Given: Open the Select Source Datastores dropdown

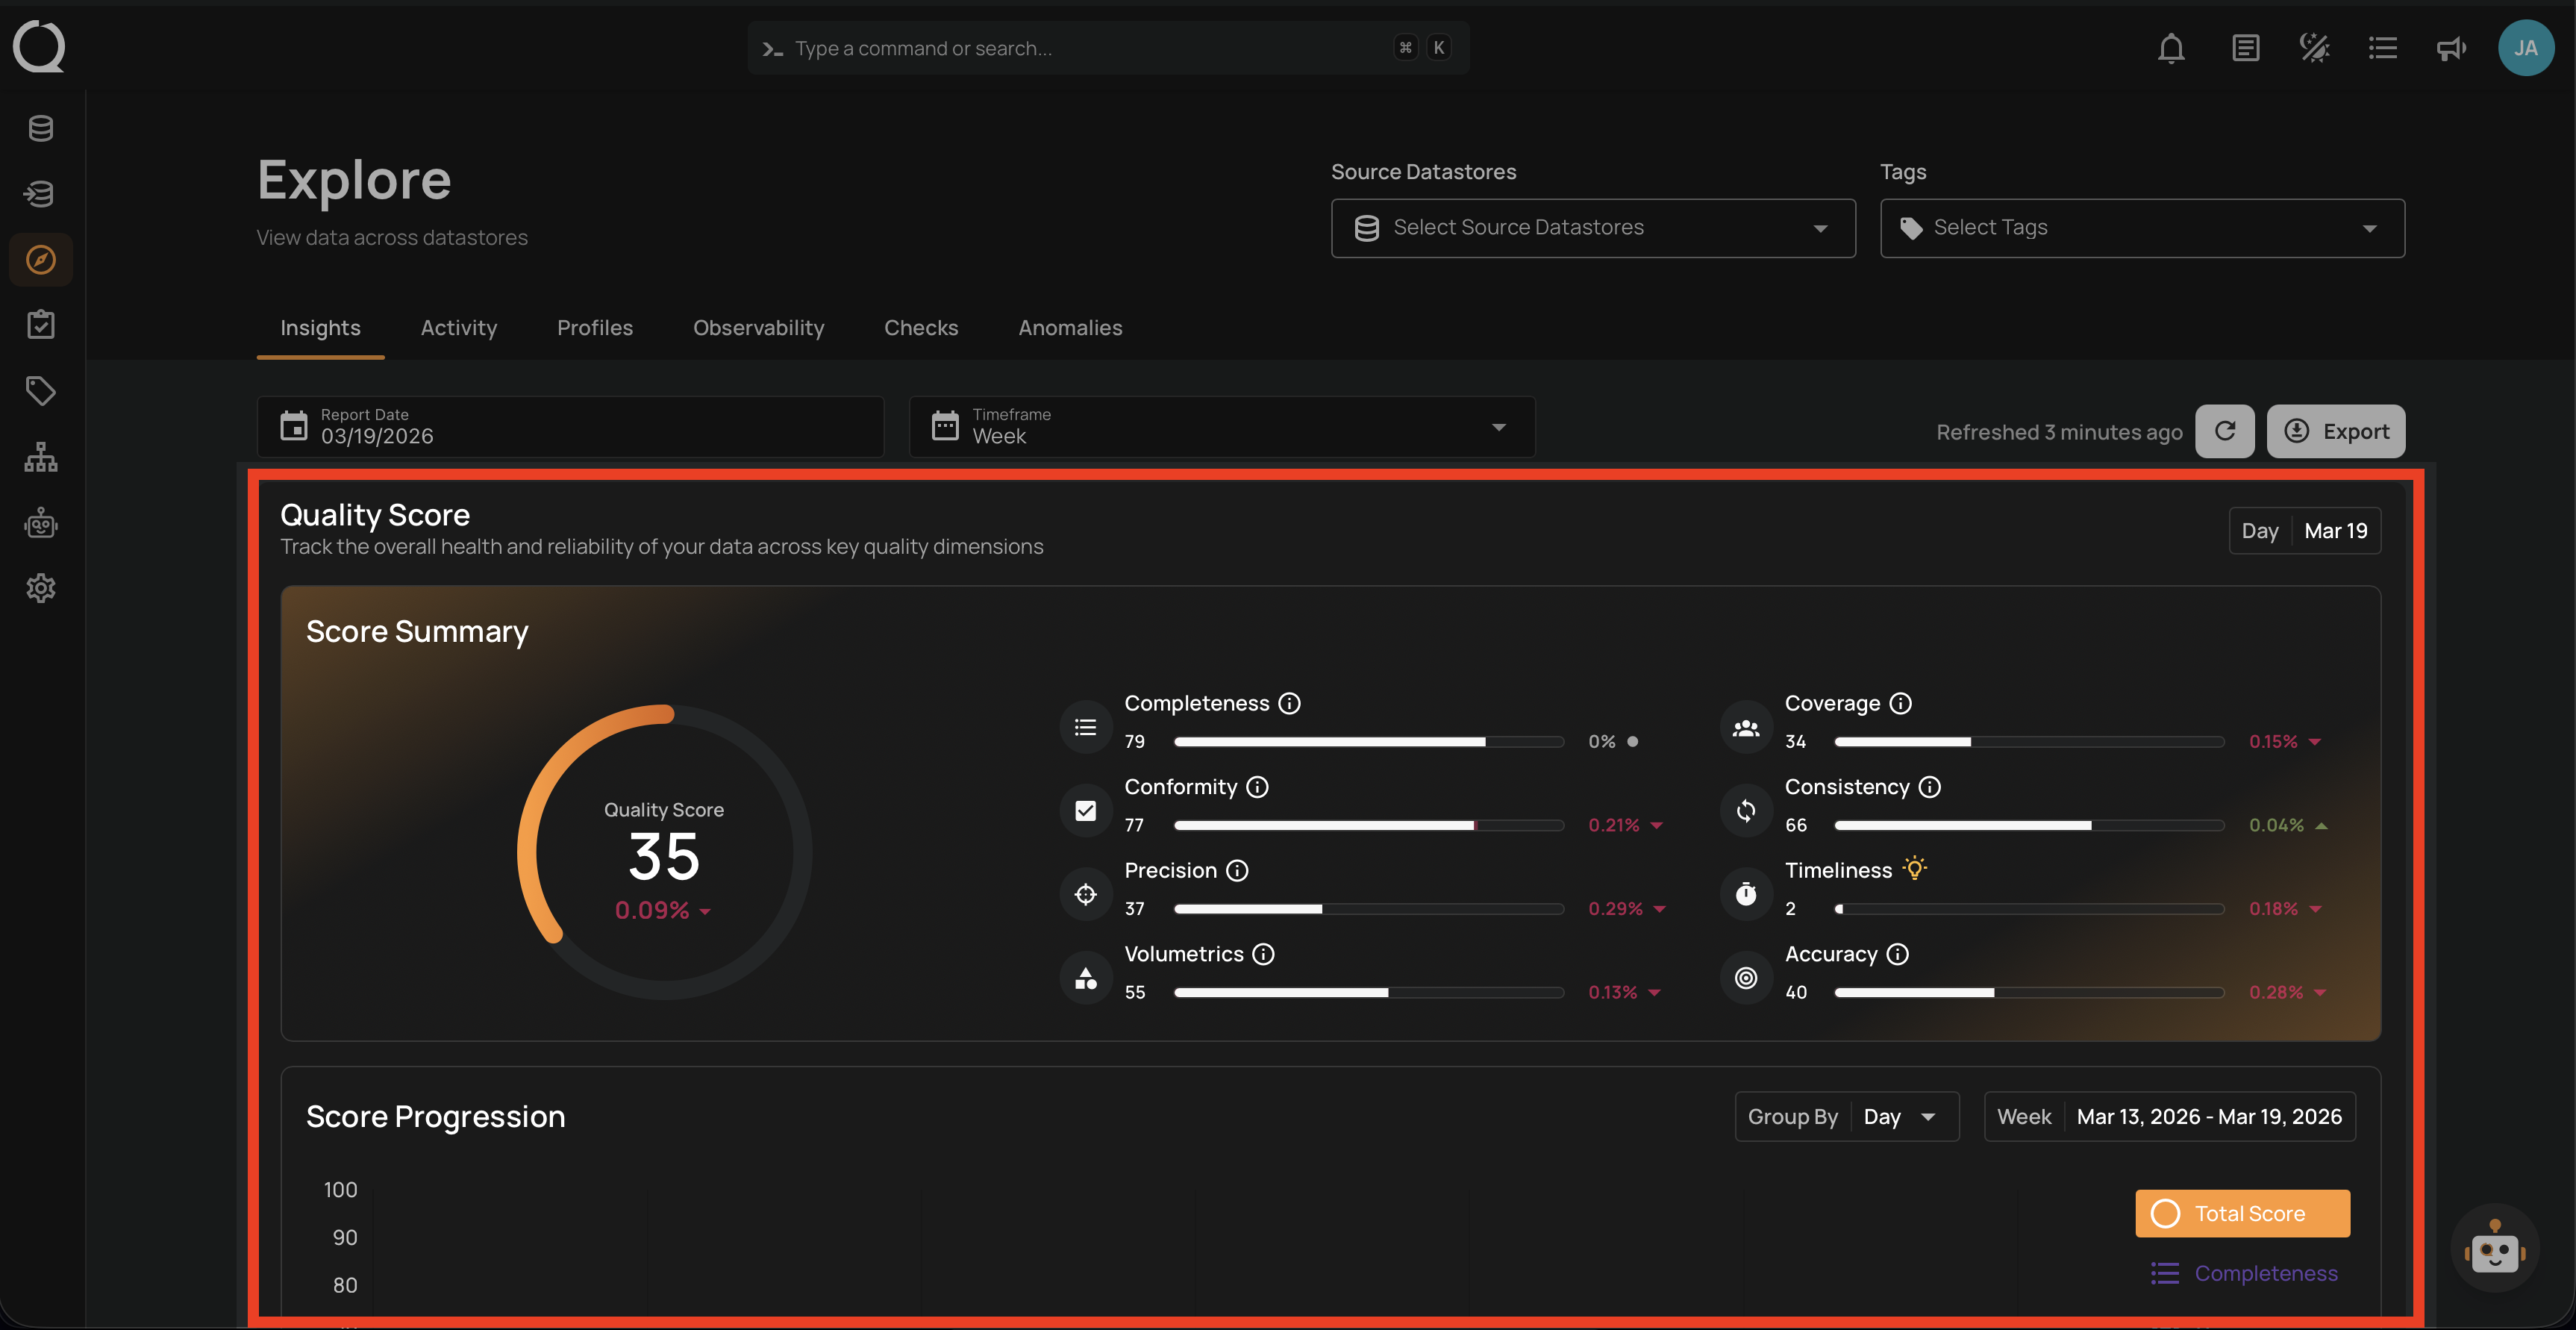Looking at the screenshot, I should [x=1592, y=227].
